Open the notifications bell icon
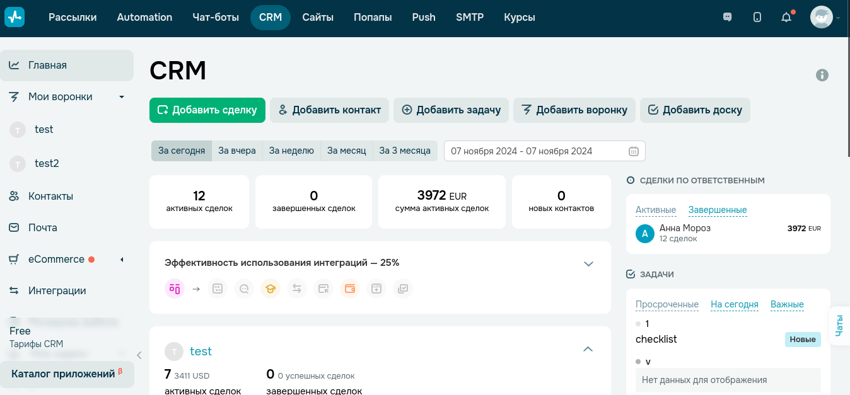Image resolution: width=850 pixels, height=395 pixels. (786, 18)
